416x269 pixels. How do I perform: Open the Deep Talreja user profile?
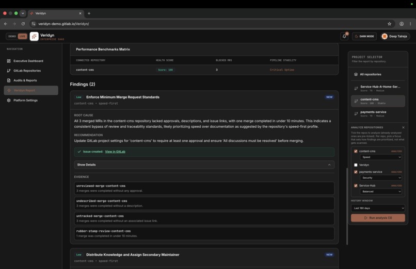(395, 36)
